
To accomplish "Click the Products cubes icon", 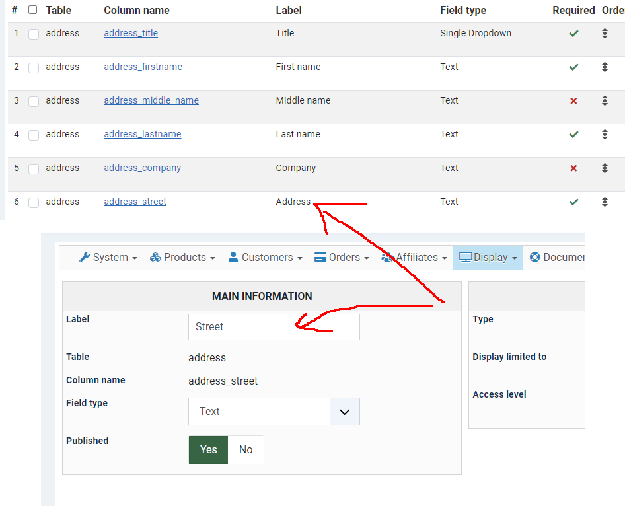I will (155, 258).
